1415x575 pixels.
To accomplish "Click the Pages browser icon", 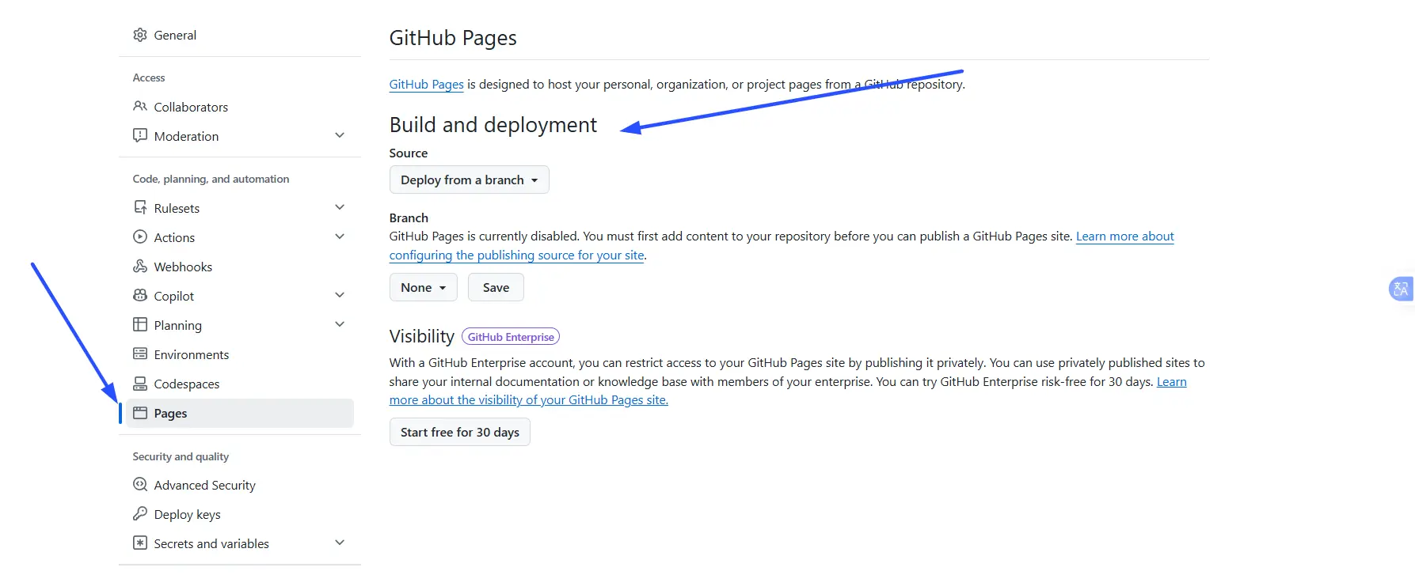I will [x=140, y=413].
